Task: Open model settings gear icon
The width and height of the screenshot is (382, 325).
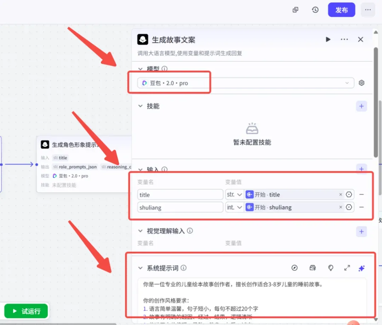Action: point(361,83)
